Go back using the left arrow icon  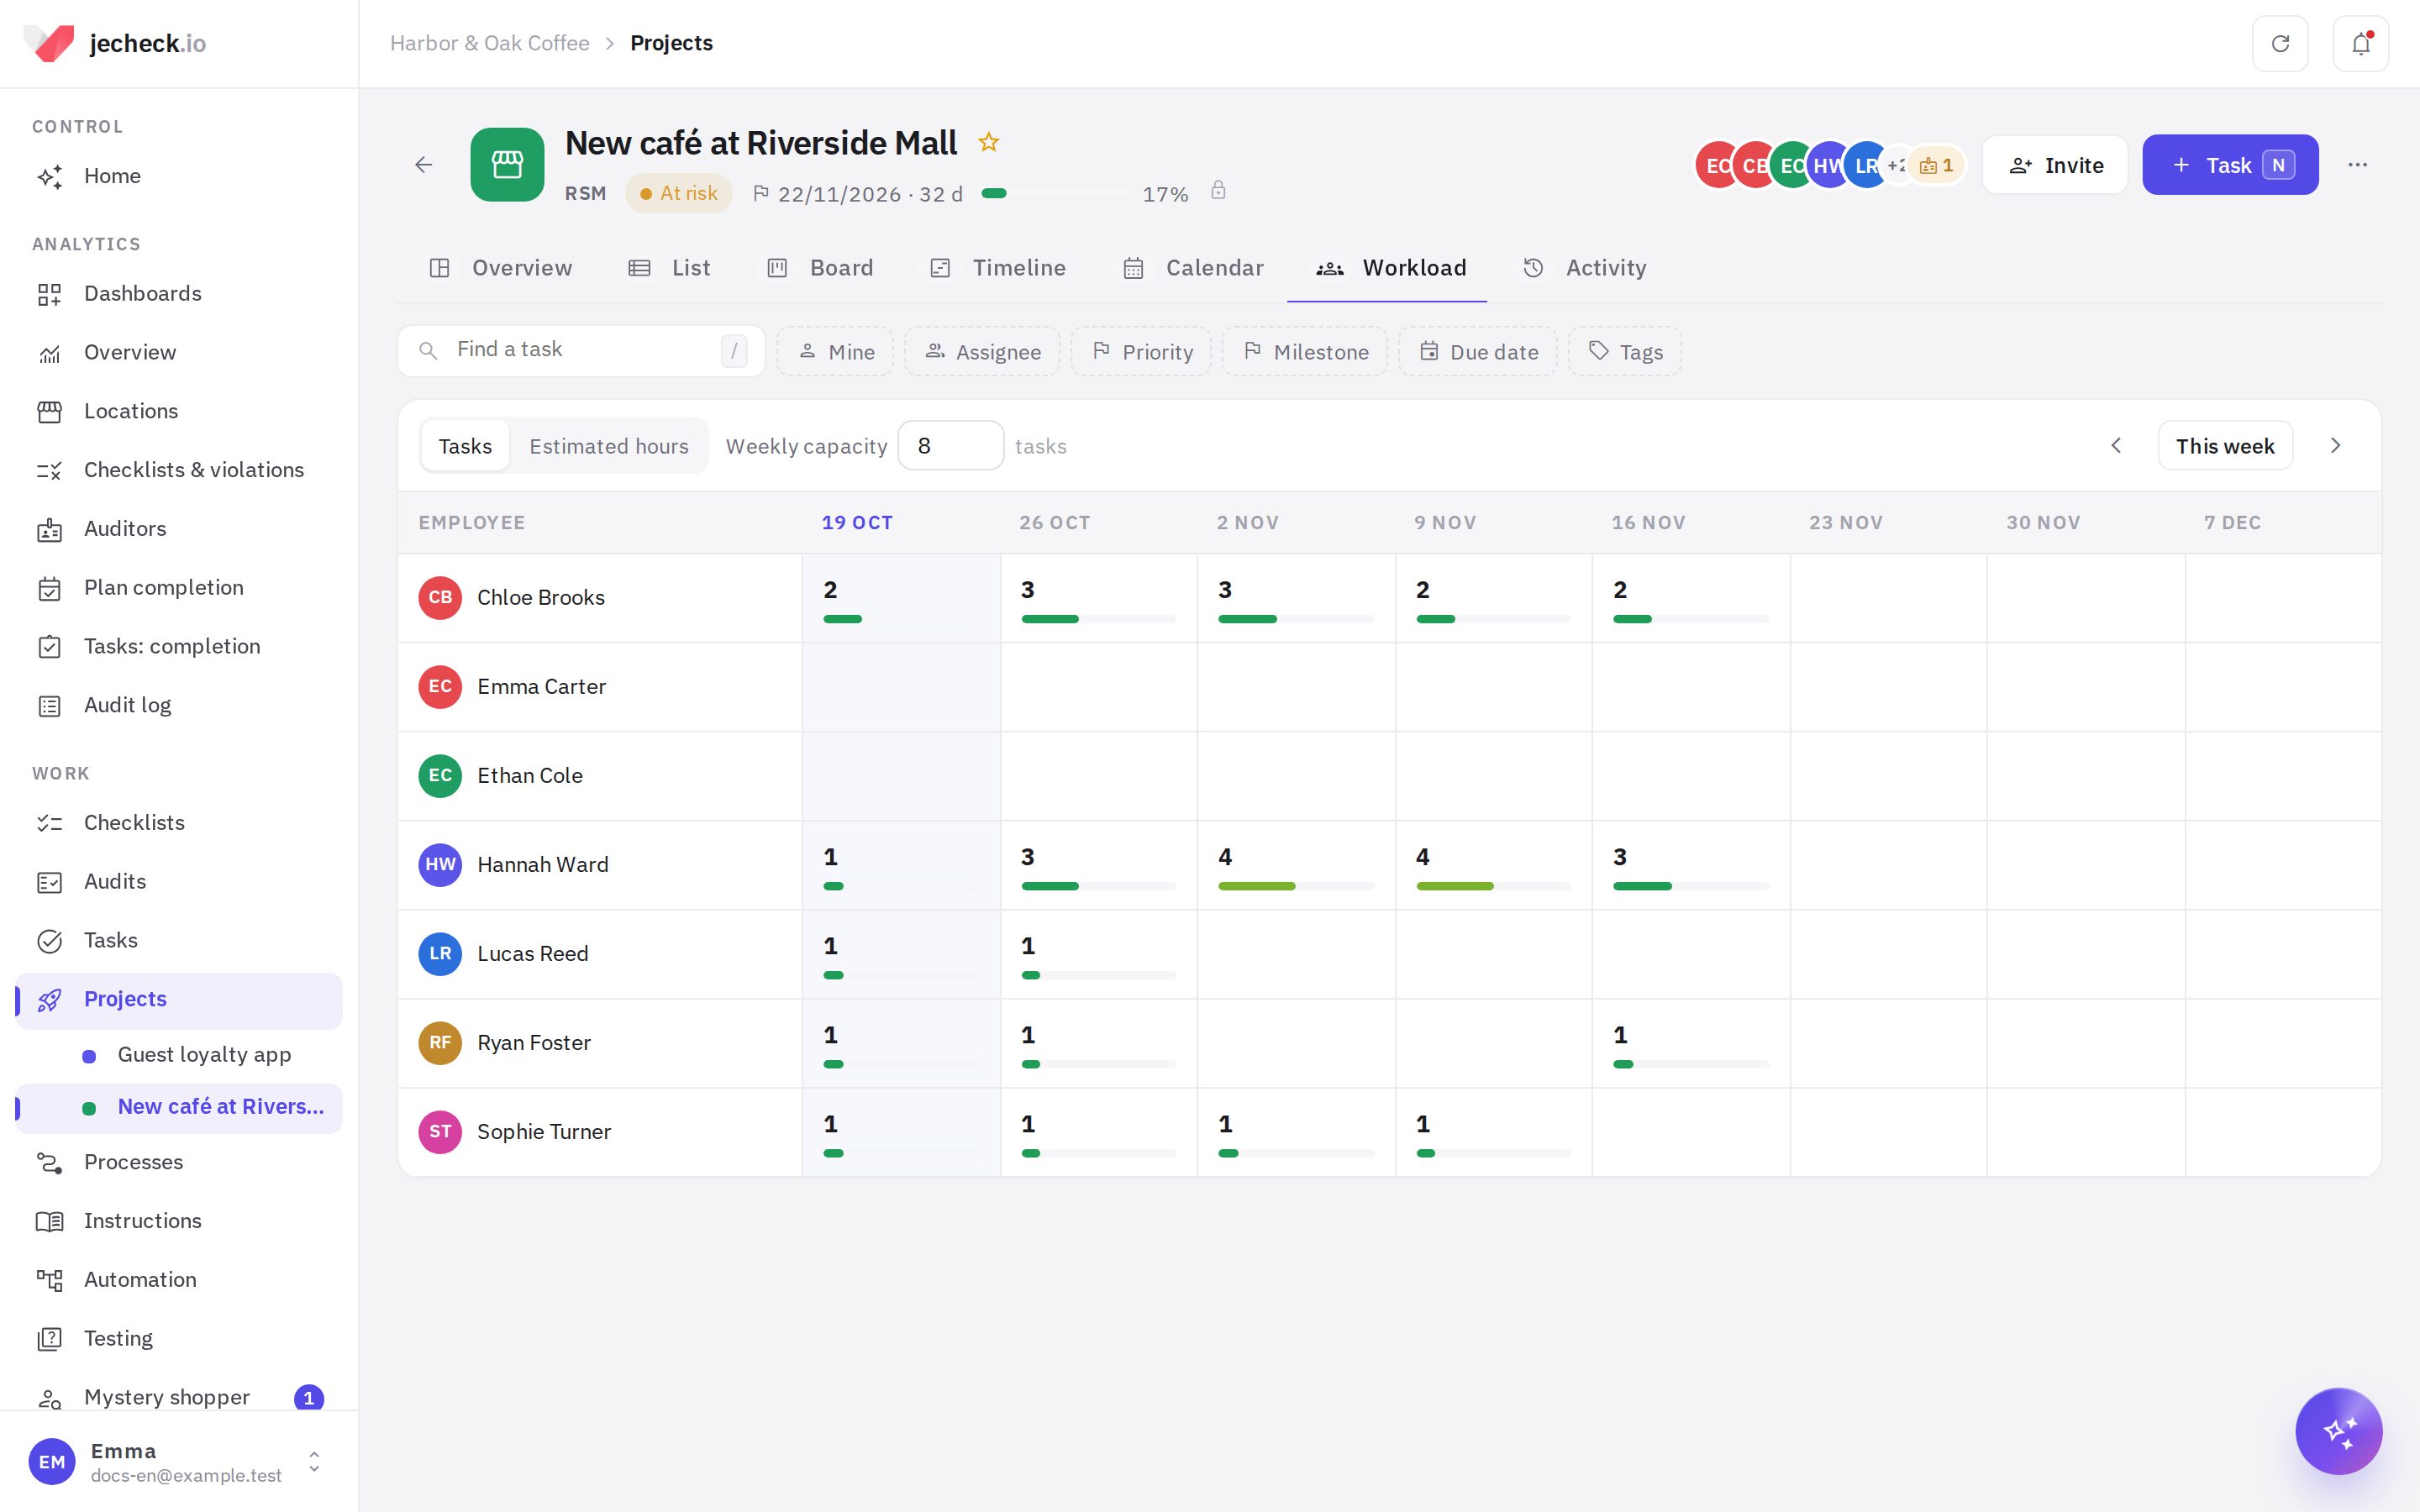[x=424, y=165]
